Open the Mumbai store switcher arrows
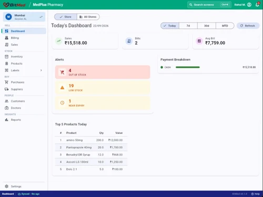Viewport: 263px width, 197px height. (41, 17)
